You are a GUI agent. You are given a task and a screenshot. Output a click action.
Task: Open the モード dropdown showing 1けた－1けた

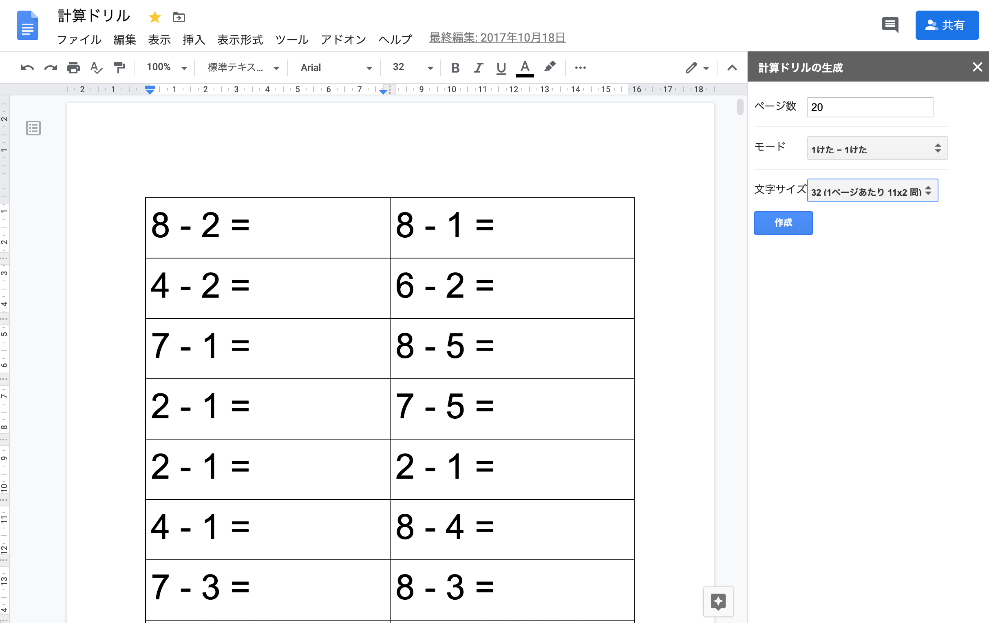click(x=877, y=148)
